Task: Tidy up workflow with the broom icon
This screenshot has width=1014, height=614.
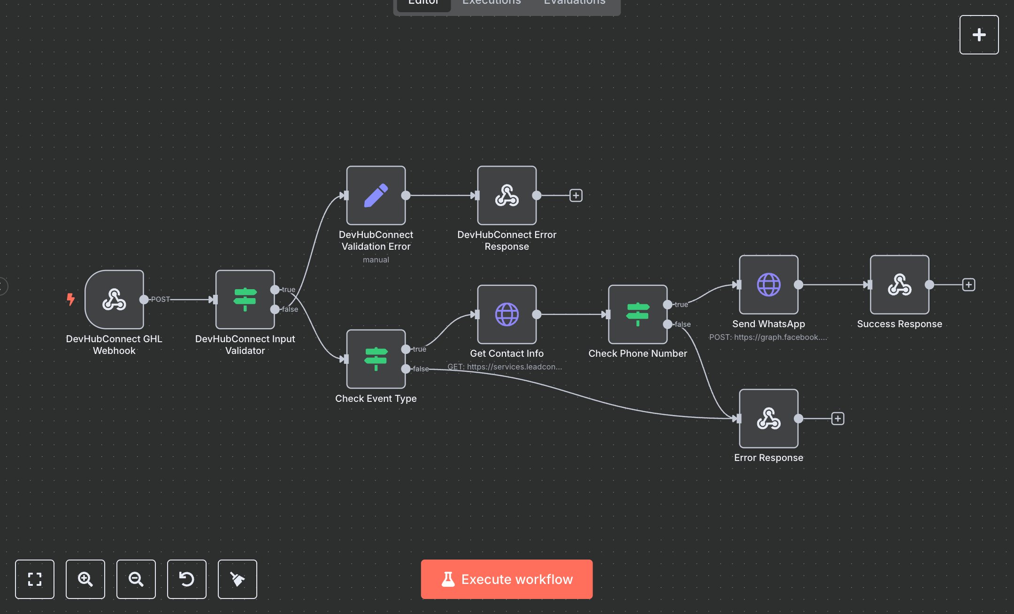Action: 238,579
